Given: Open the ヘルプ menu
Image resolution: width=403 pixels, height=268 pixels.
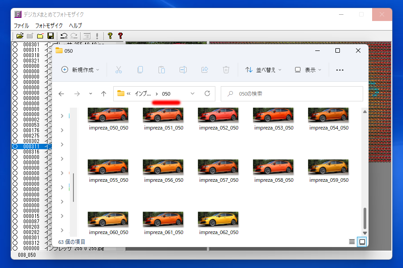Looking at the screenshot, I should coord(75,25).
